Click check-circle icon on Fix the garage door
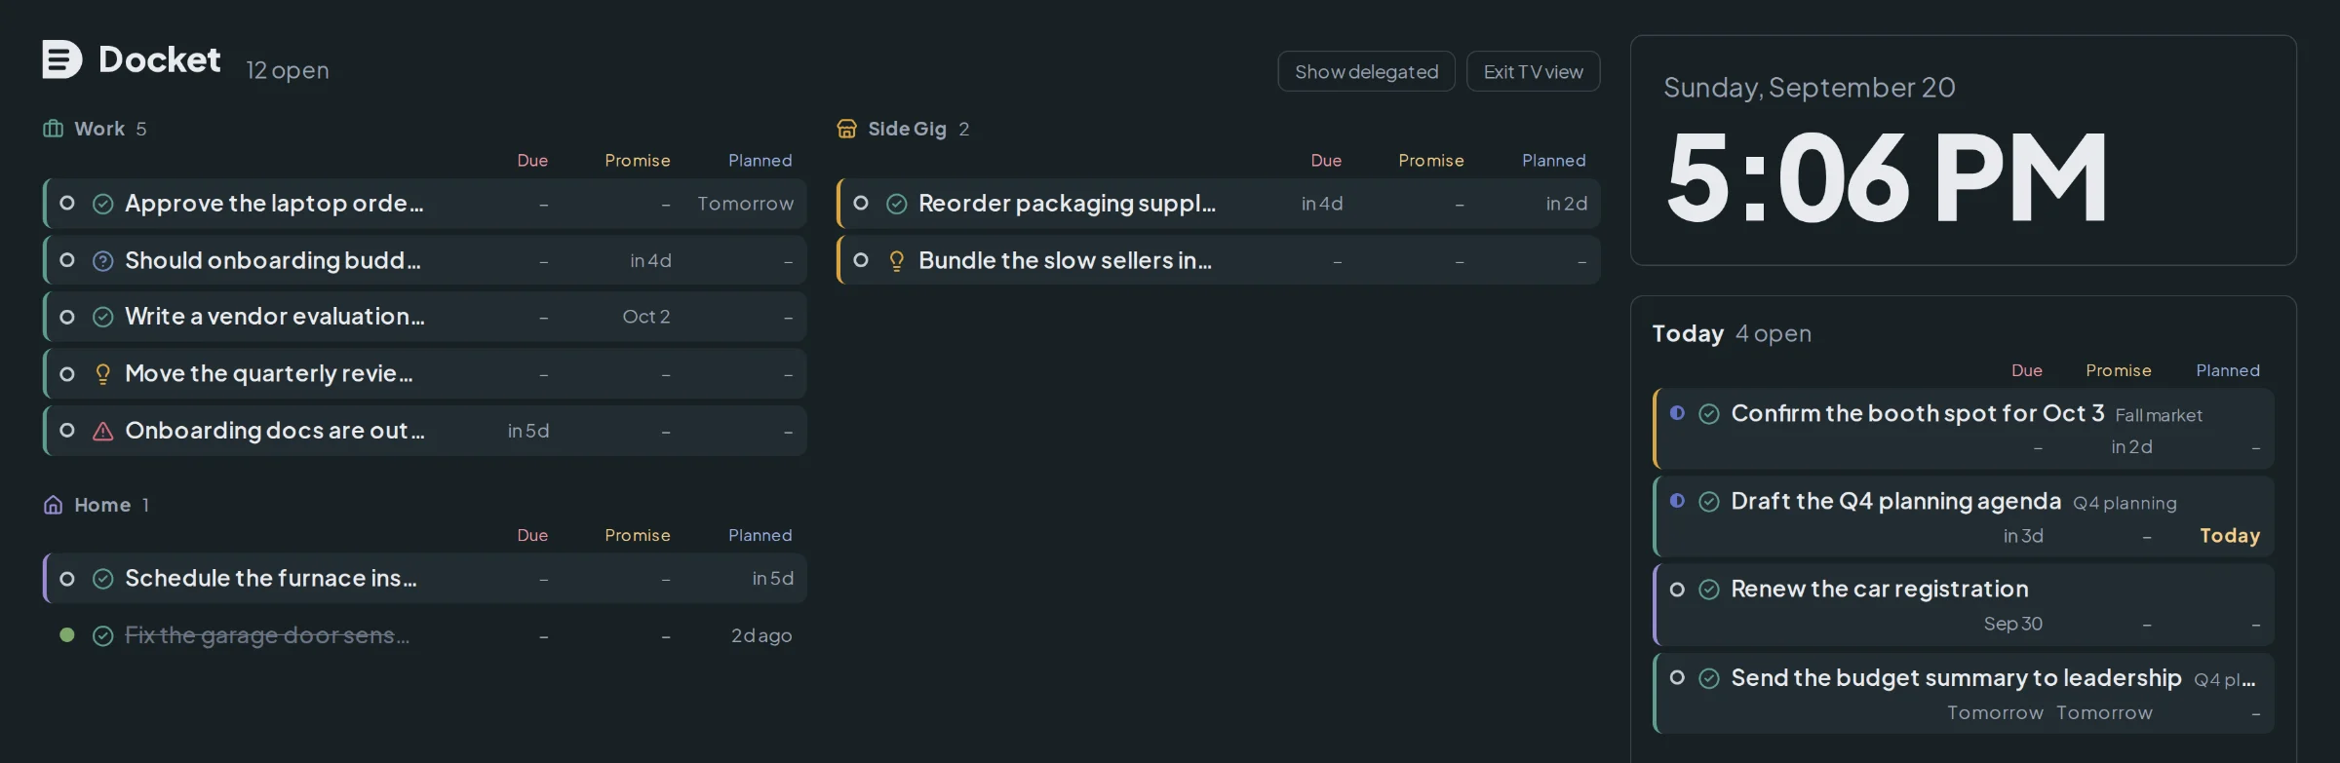The width and height of the screenshot is (2340, 763). point(103,636)
